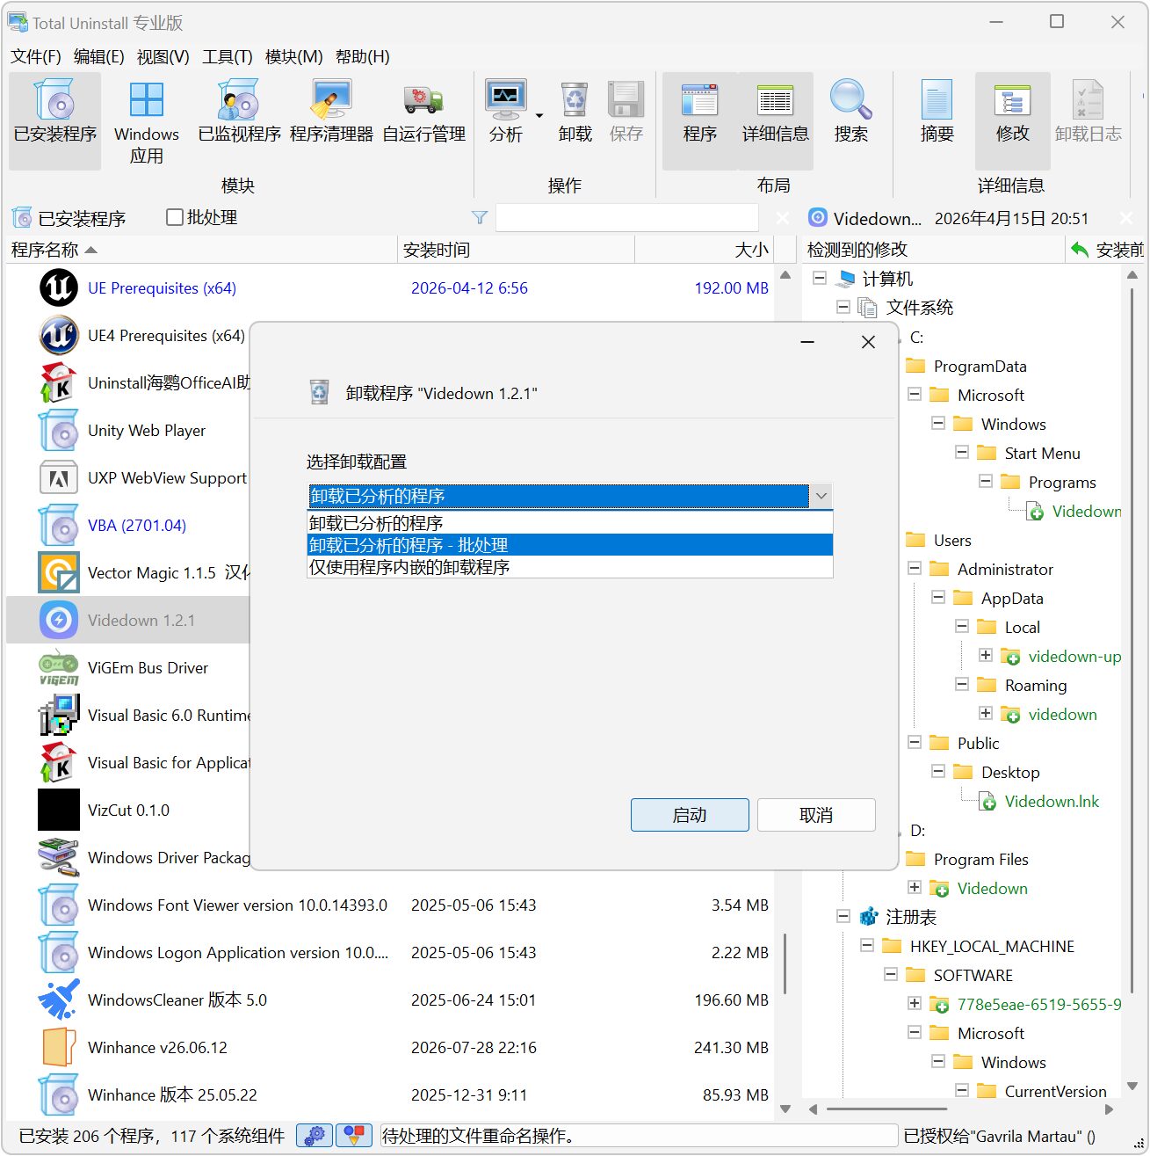Screen dimensions: 1150x1156
Task: Open the 已监视程序 module
Action: (239, 120)
